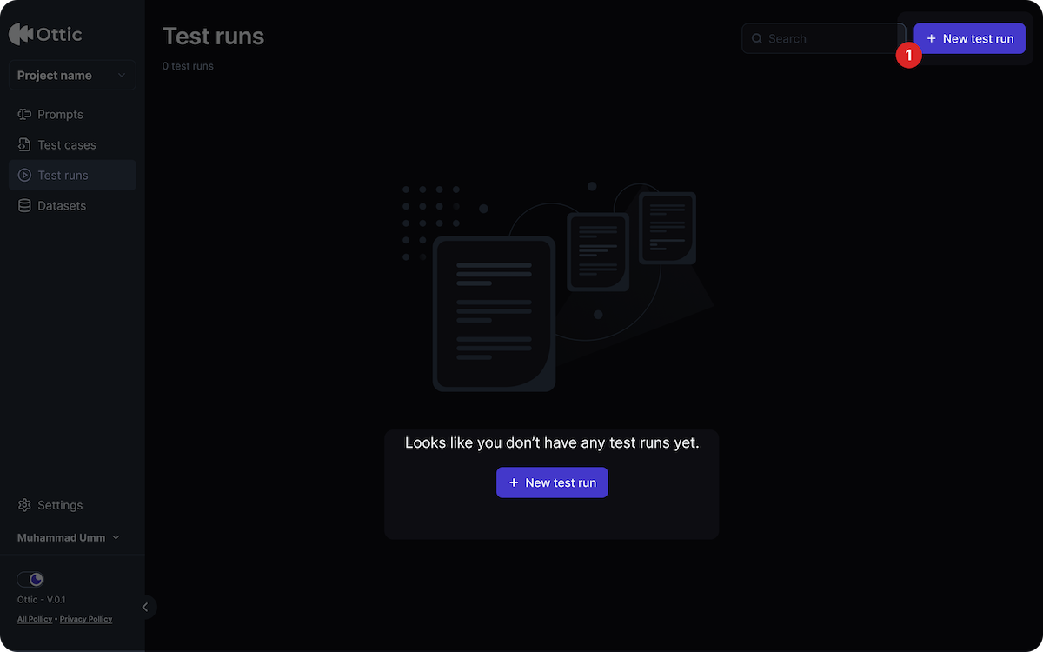
Task: Click the red notification badge on New test run
Action: coord(909,55)
